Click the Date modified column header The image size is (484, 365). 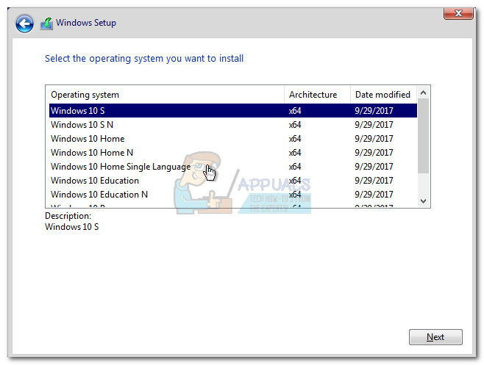(x=384, y=95)
